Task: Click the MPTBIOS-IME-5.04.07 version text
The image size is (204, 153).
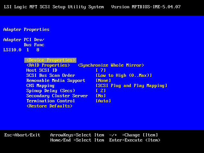Action: pos(156,7)
